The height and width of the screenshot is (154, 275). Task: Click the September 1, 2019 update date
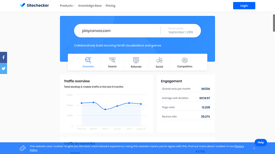pos(181,32)
